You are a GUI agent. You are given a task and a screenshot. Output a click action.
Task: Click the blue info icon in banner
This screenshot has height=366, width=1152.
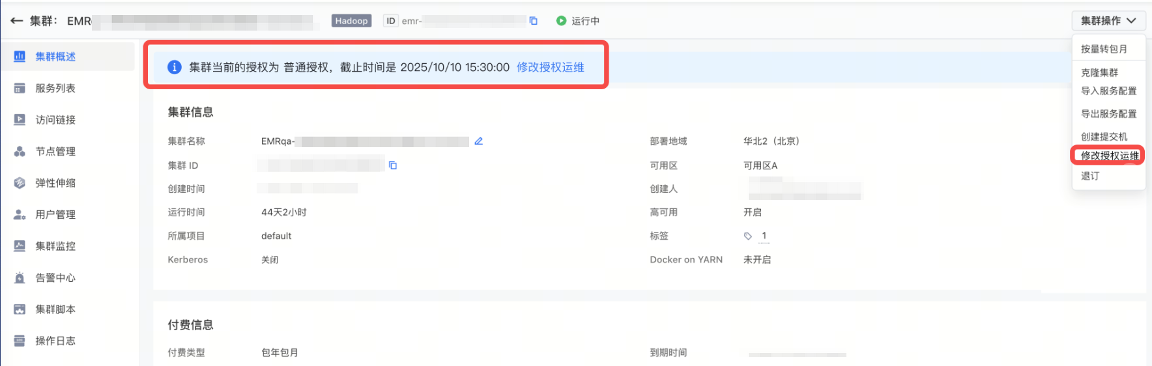point(175,67)
